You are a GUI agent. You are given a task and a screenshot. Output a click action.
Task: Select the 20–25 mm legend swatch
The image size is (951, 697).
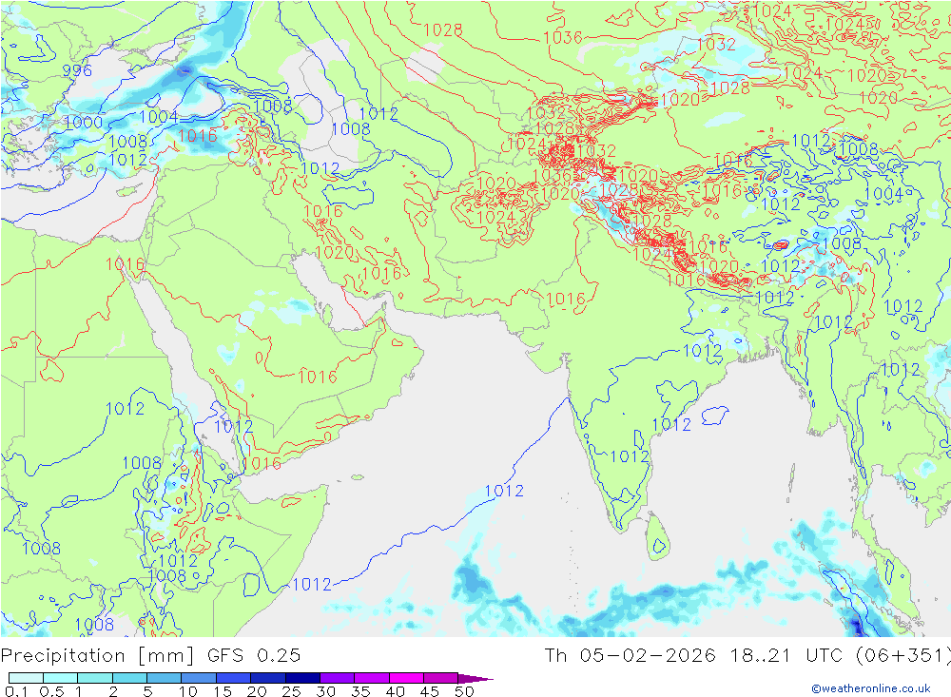point(268,678)
